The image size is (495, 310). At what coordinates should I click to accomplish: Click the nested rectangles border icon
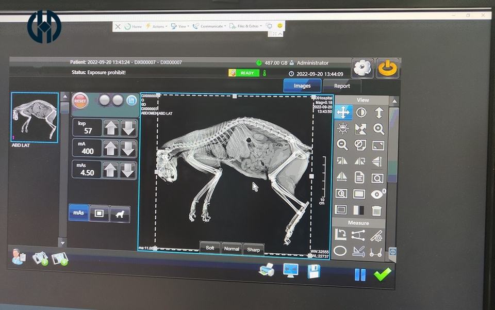click(x=341, y=209)
